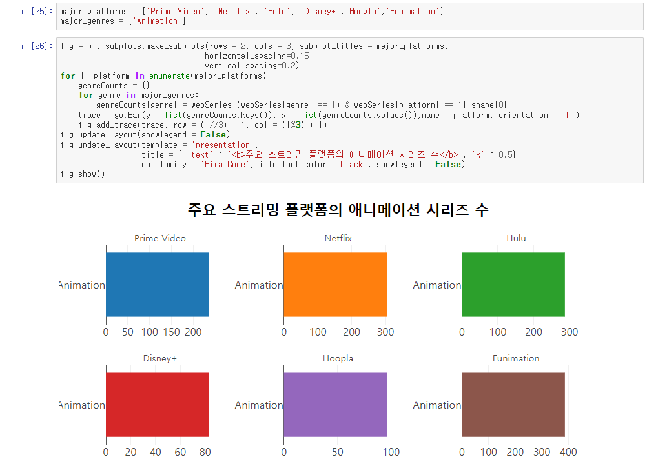Click the Animation label beside Prime Video bar
The height and width of the screenshot is (468, 647).
point(82,285)
